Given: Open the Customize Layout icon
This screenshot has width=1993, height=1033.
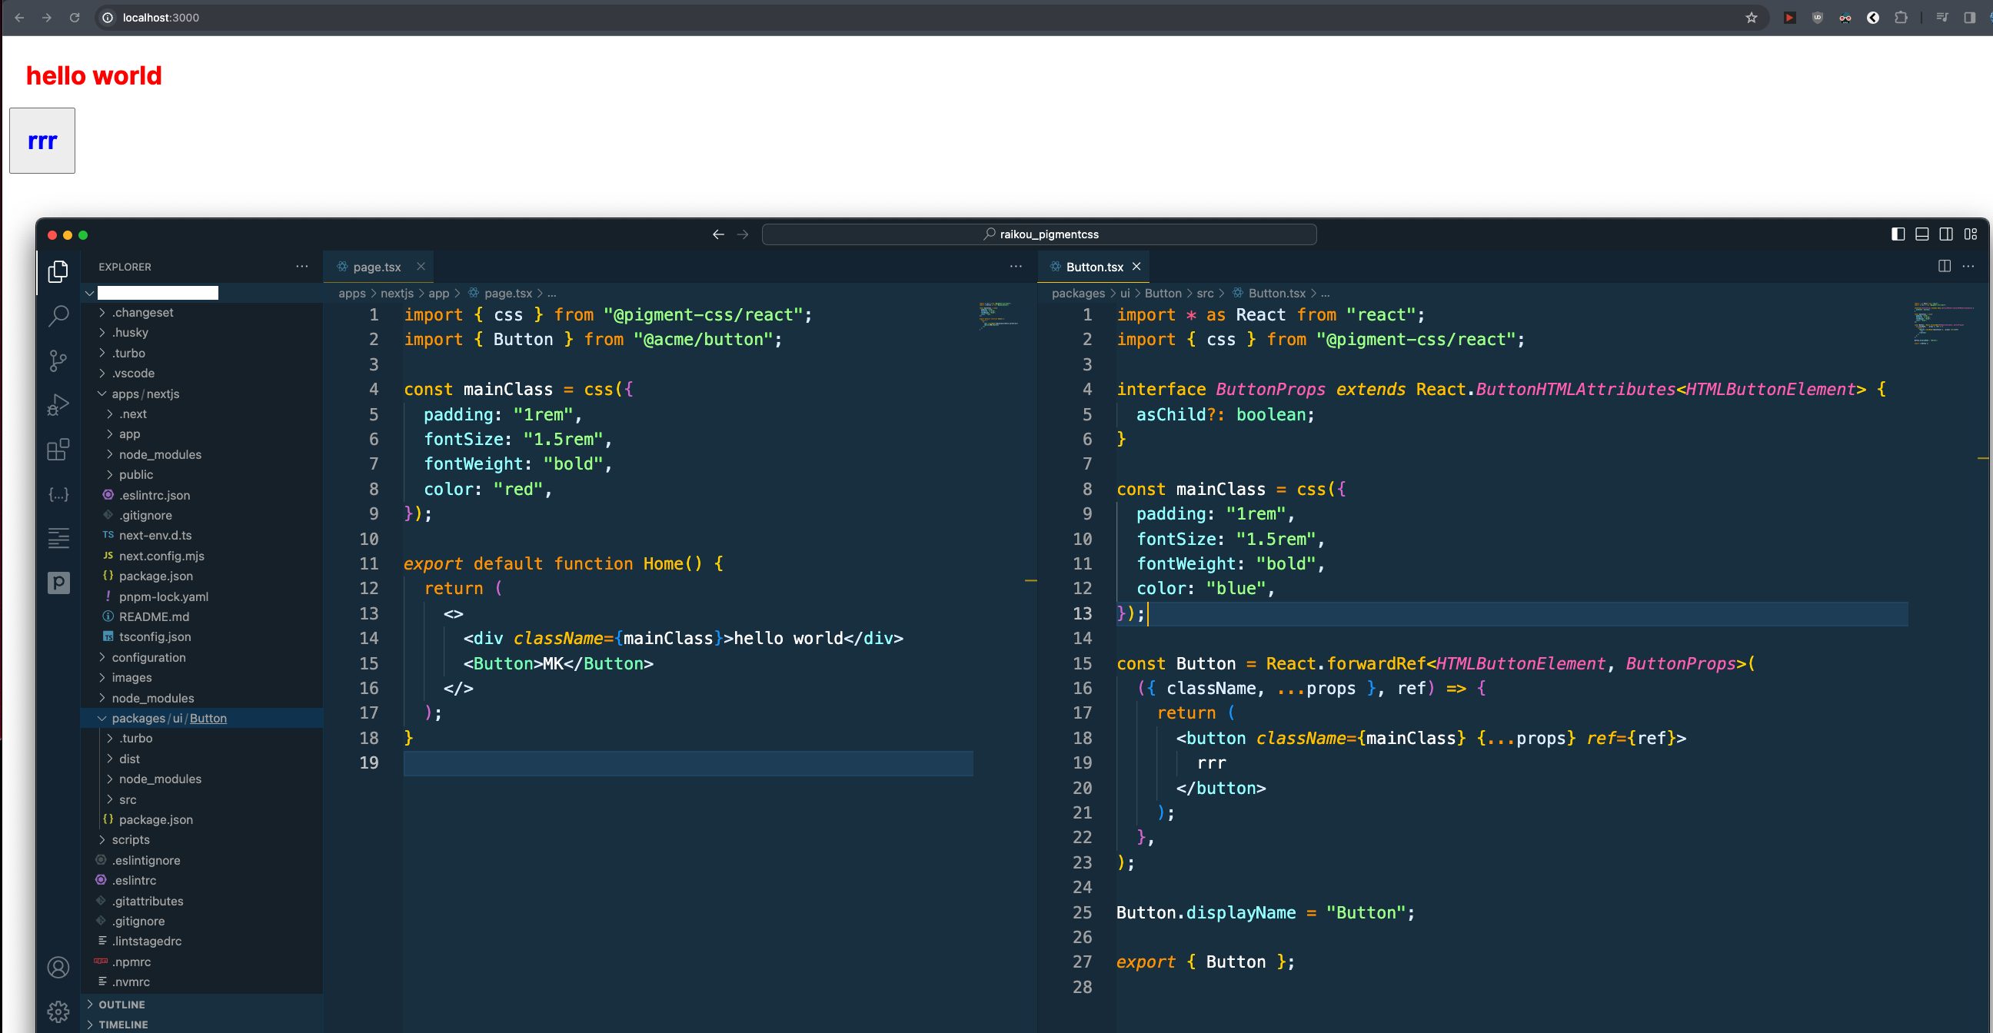Looking at the screenshot, I should (x=1971, y=234).
